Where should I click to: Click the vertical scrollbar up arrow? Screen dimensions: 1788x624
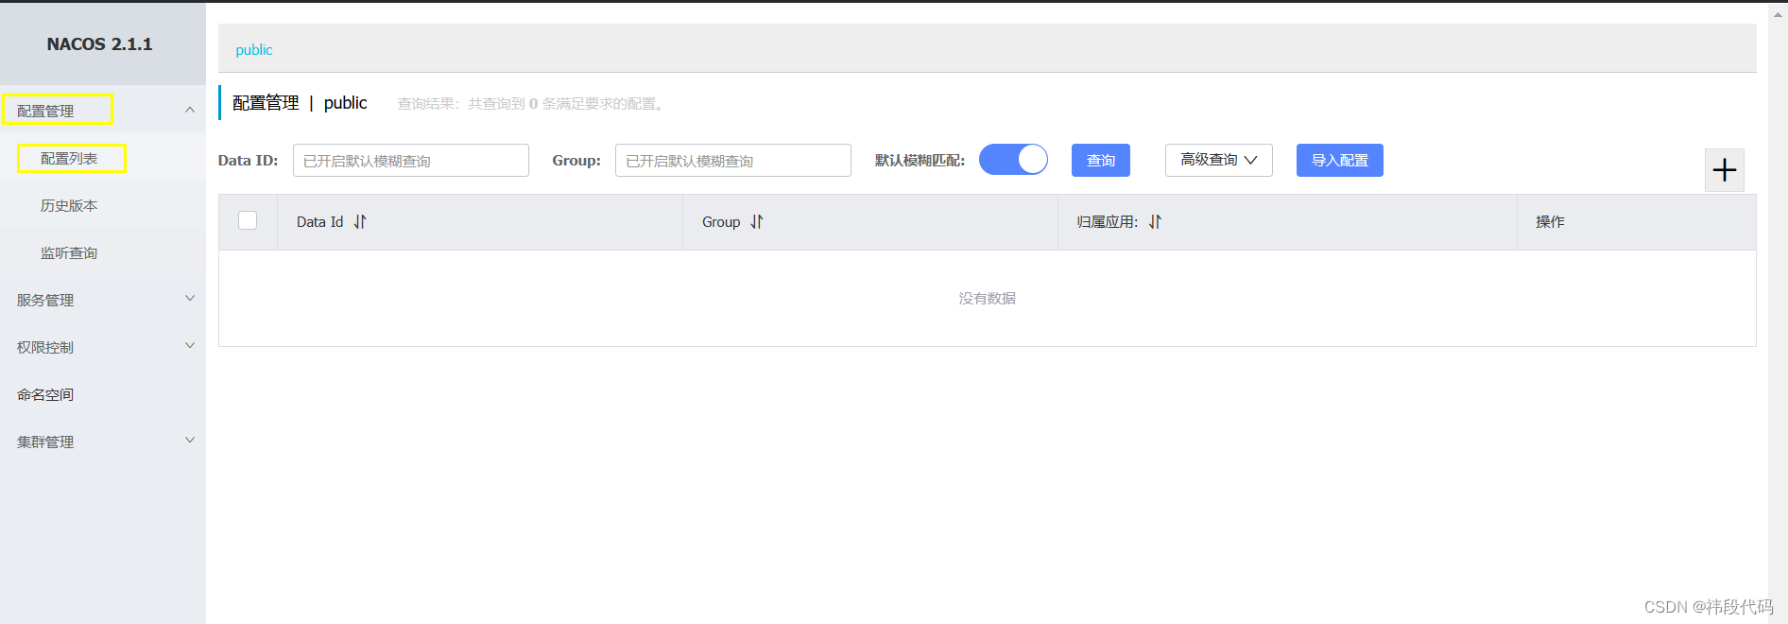(1778, 14)
